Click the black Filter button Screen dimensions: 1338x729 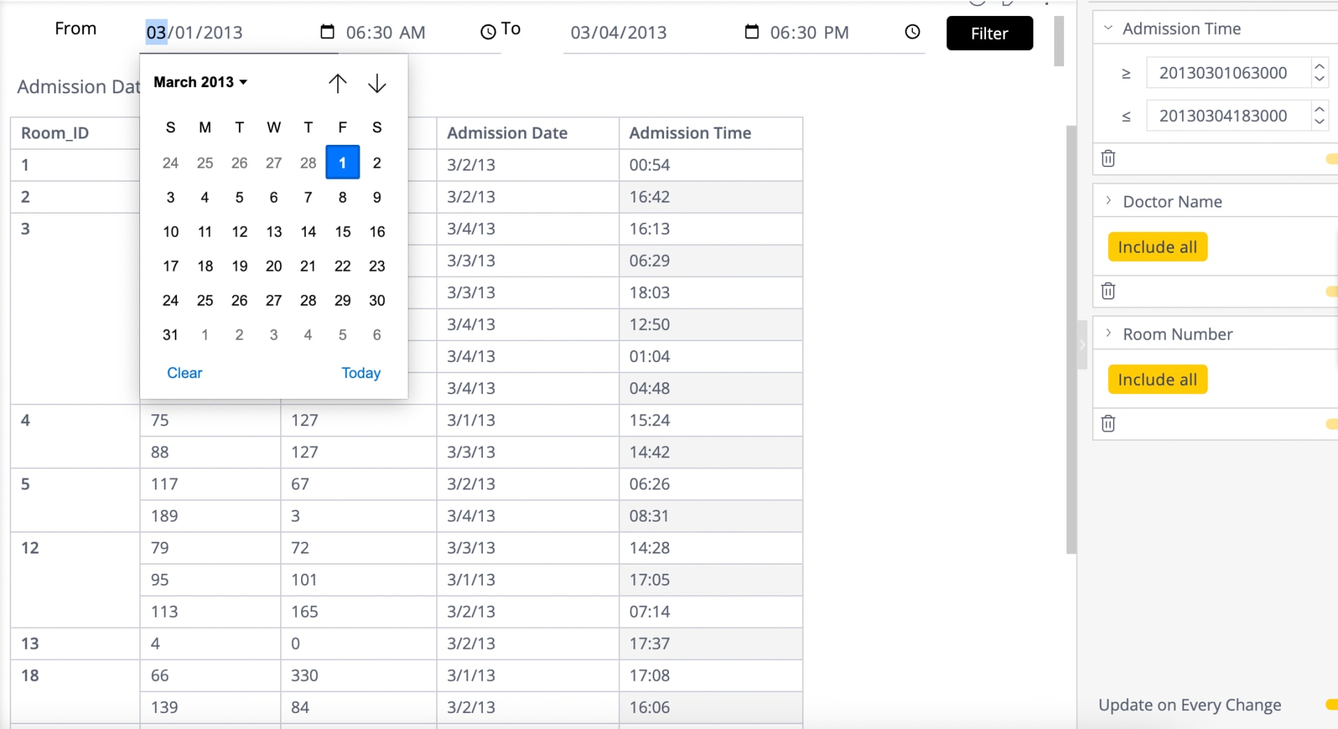pyautogui.click(x=990, y=33)
